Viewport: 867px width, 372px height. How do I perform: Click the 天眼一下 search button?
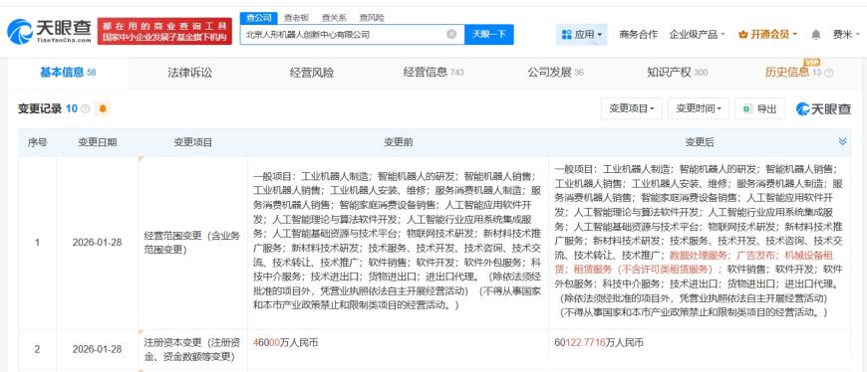tap(488, 34)
